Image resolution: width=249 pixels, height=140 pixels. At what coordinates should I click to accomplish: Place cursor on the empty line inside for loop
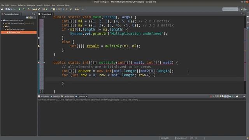click(144, 79)
